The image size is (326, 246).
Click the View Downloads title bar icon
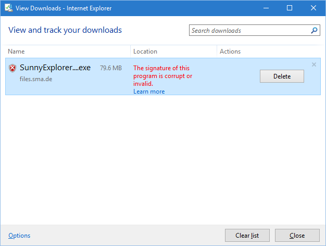click(9, 8)
